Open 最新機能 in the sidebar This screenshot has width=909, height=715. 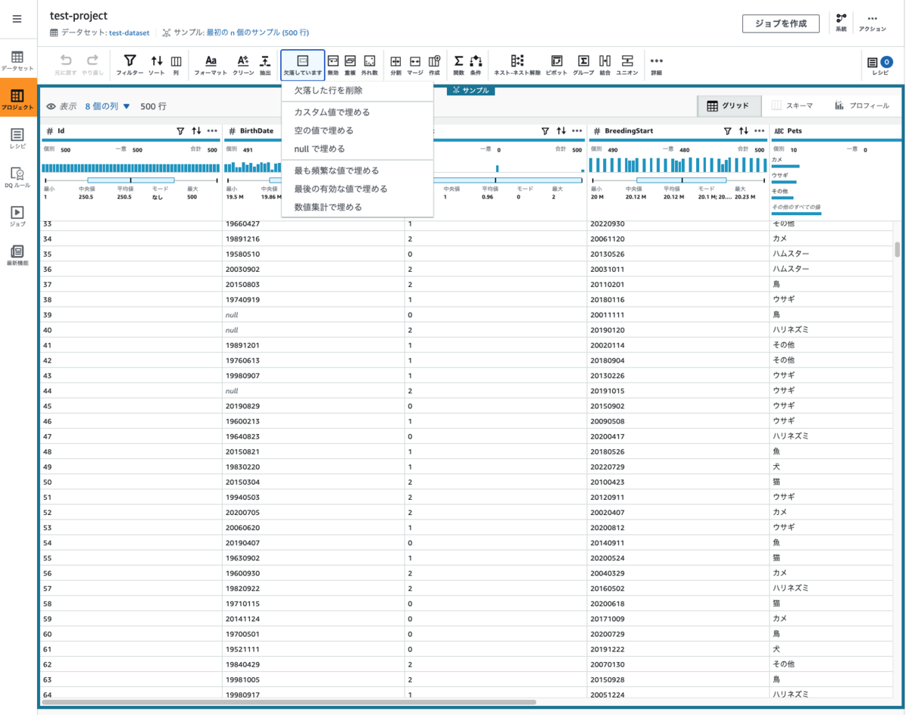tap(17, 256)
